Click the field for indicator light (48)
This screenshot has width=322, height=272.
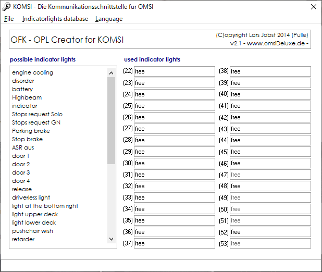pyautogui.click(x=270, y=186)
